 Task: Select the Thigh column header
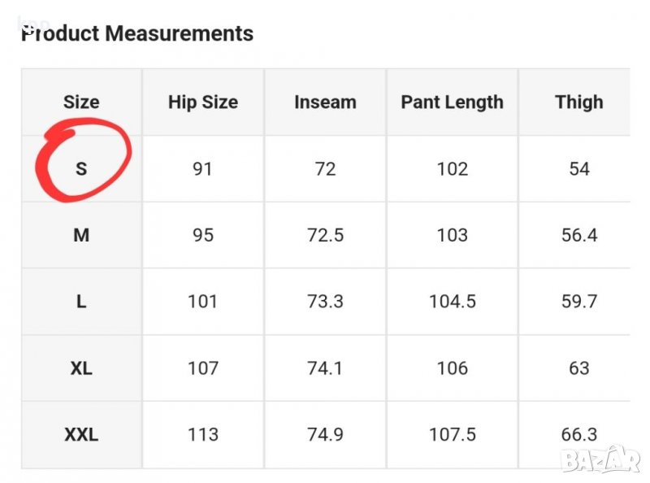(578, 102)
